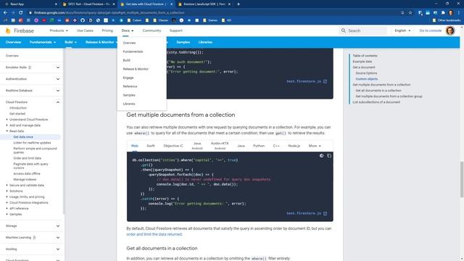Viewport: 464px width, 261px height.
Task: Expand the Emulator Suite sidebar section
Action: (58, 67)
